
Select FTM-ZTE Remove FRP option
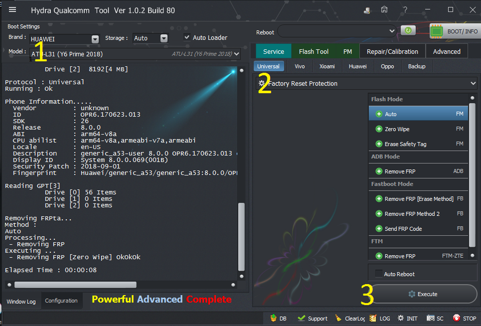pyautogui.click(x=418, y=256)
